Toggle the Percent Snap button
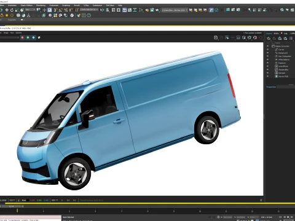295x221 pixels. tap(66, 10)
